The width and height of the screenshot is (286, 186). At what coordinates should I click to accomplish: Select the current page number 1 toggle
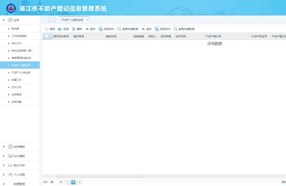[73, 182]
